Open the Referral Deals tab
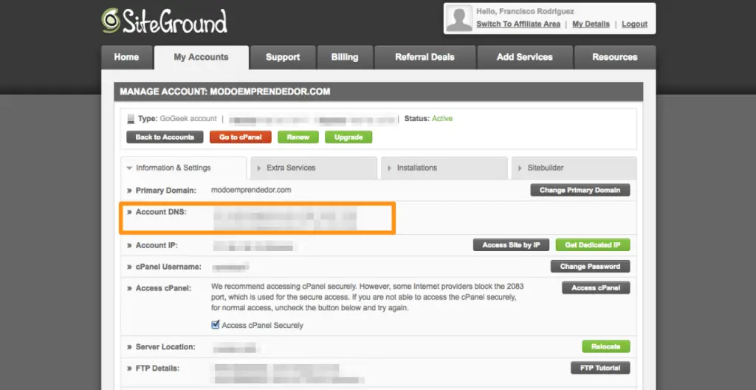The image size is (756, 390). coord(425,58)
